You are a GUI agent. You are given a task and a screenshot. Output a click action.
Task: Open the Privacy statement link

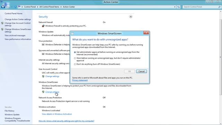80,80
